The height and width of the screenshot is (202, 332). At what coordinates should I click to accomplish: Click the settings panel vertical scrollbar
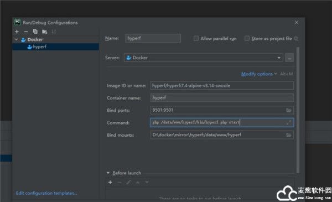pos(298,110)
